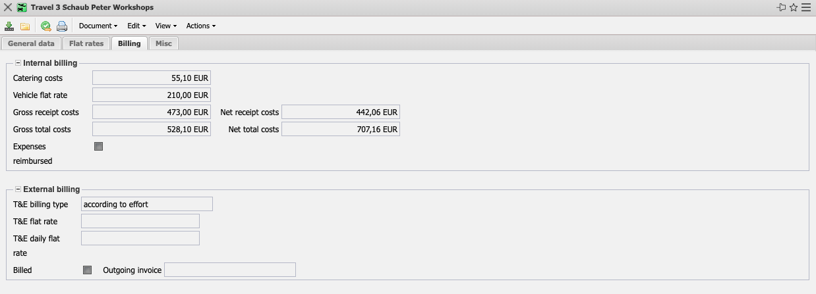The width and height of the screenshot is (816, 294).
Task: Collapse the Internal billing section
Action: [x=18, y=63]
